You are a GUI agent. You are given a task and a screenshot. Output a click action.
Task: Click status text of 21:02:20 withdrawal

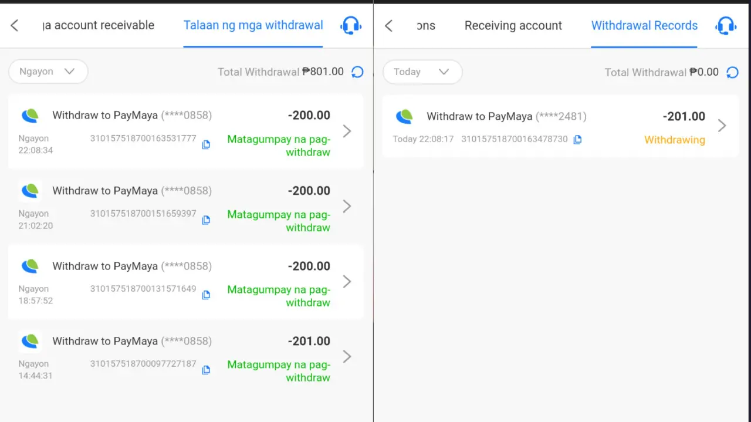tap(279, 221)
